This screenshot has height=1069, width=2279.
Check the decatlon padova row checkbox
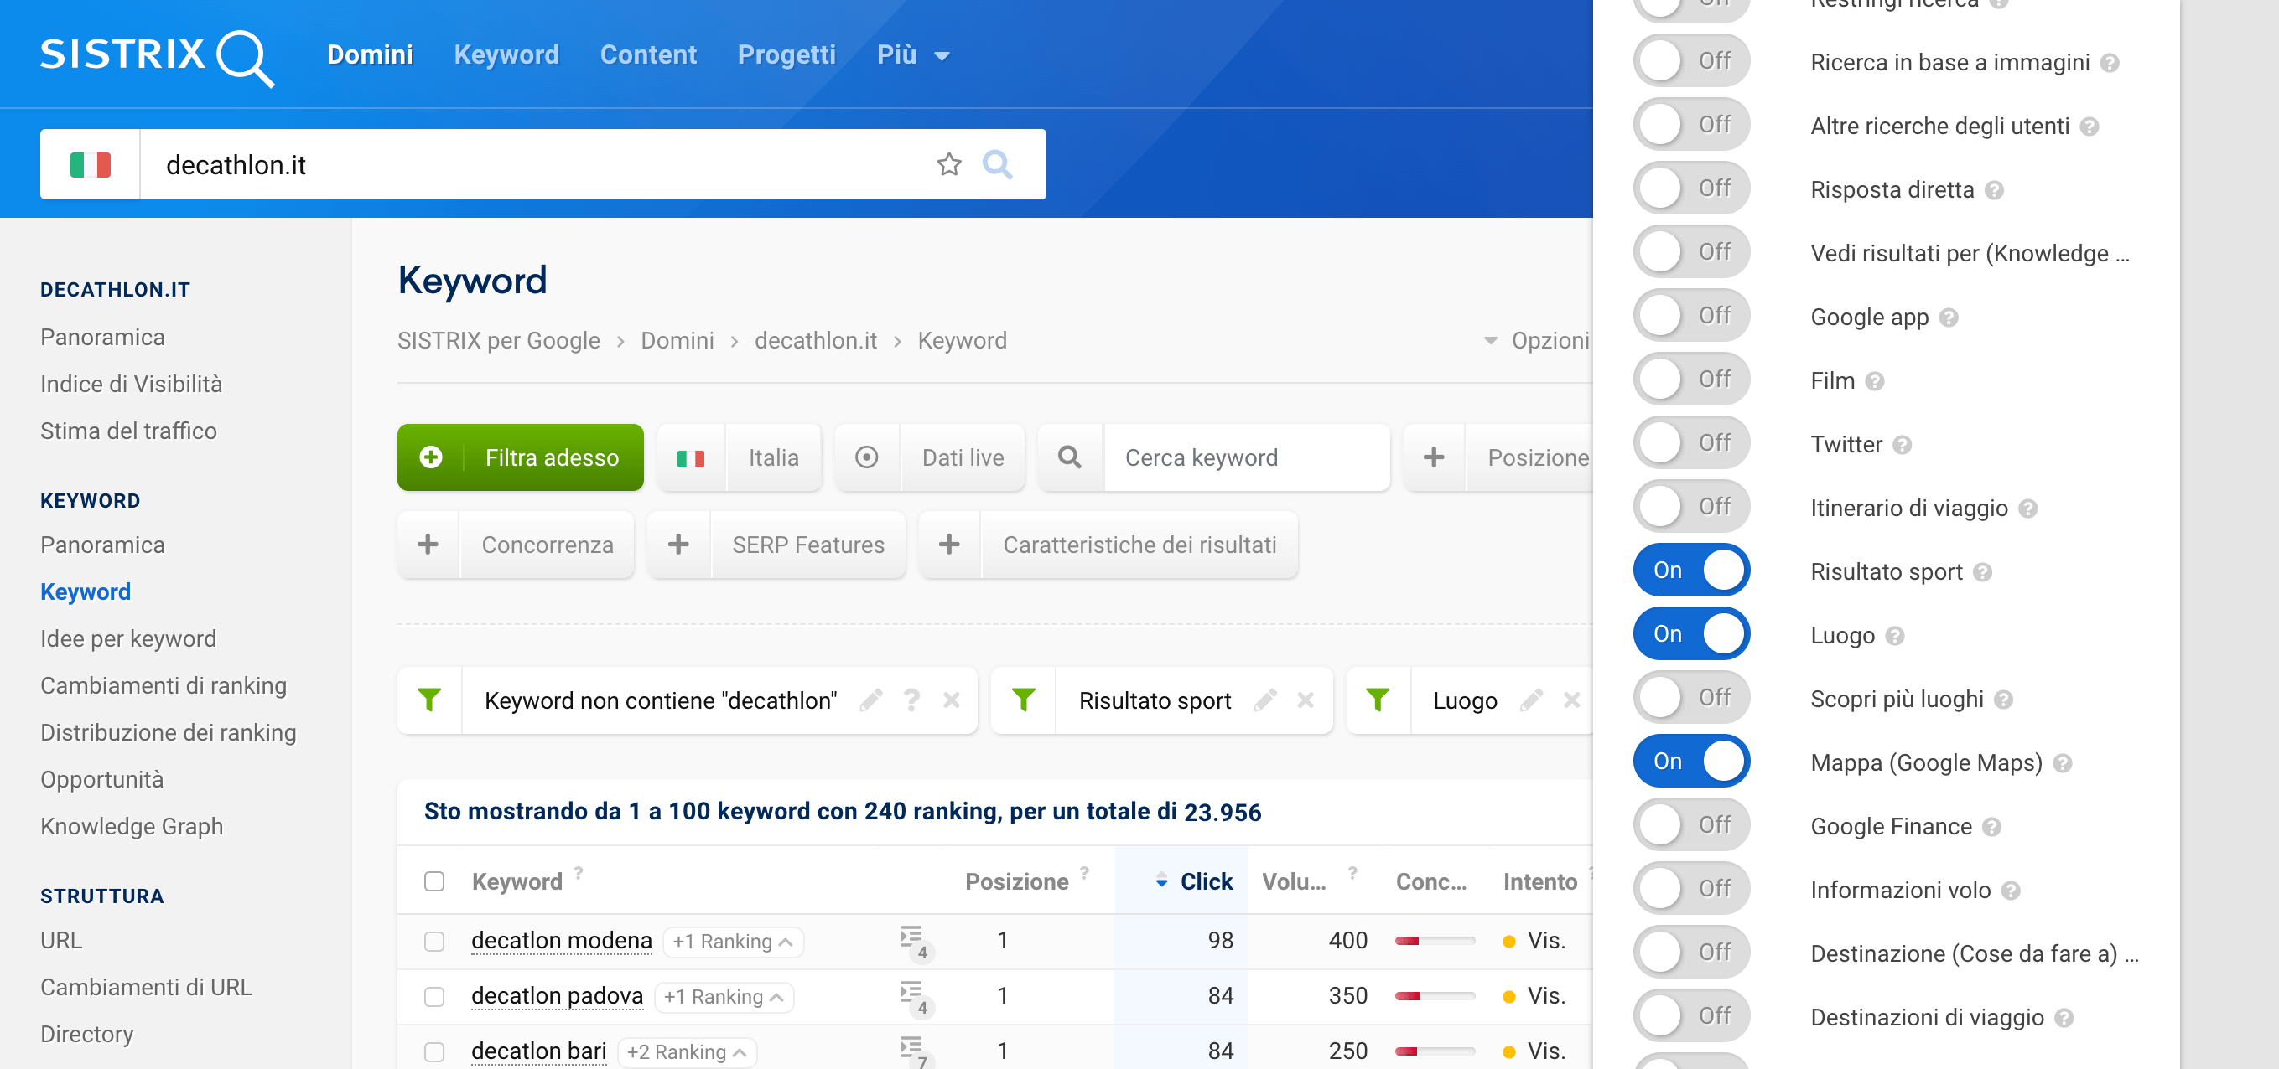click(433, 998)
